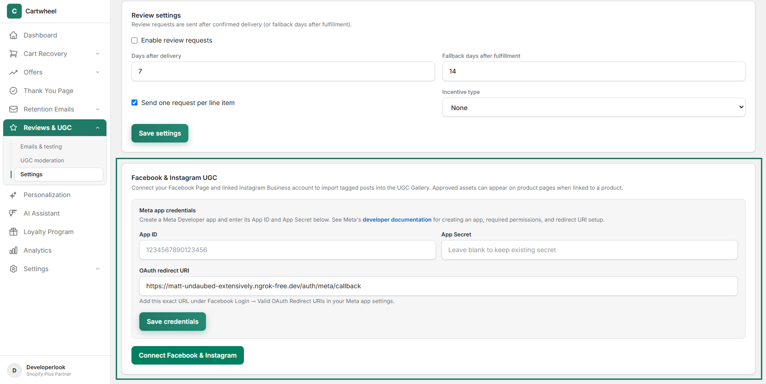Click the Save settings button
The image size is (766, 384).
[x=160, y=133]
